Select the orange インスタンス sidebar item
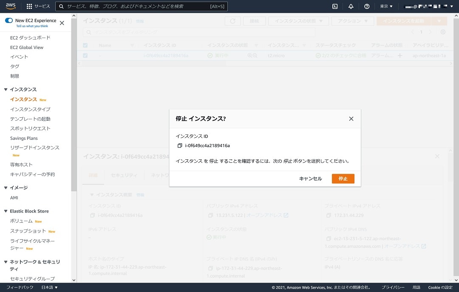This screenshot has height=292, width=459. coord(23,99)
